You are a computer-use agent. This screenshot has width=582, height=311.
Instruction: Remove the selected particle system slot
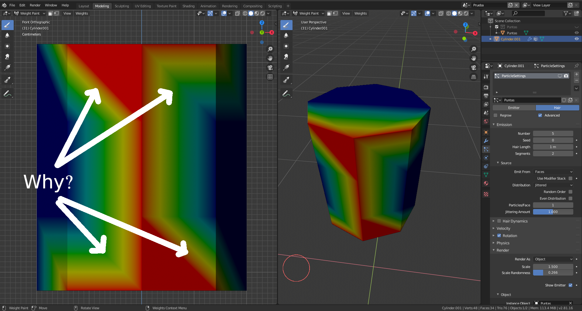577,80
